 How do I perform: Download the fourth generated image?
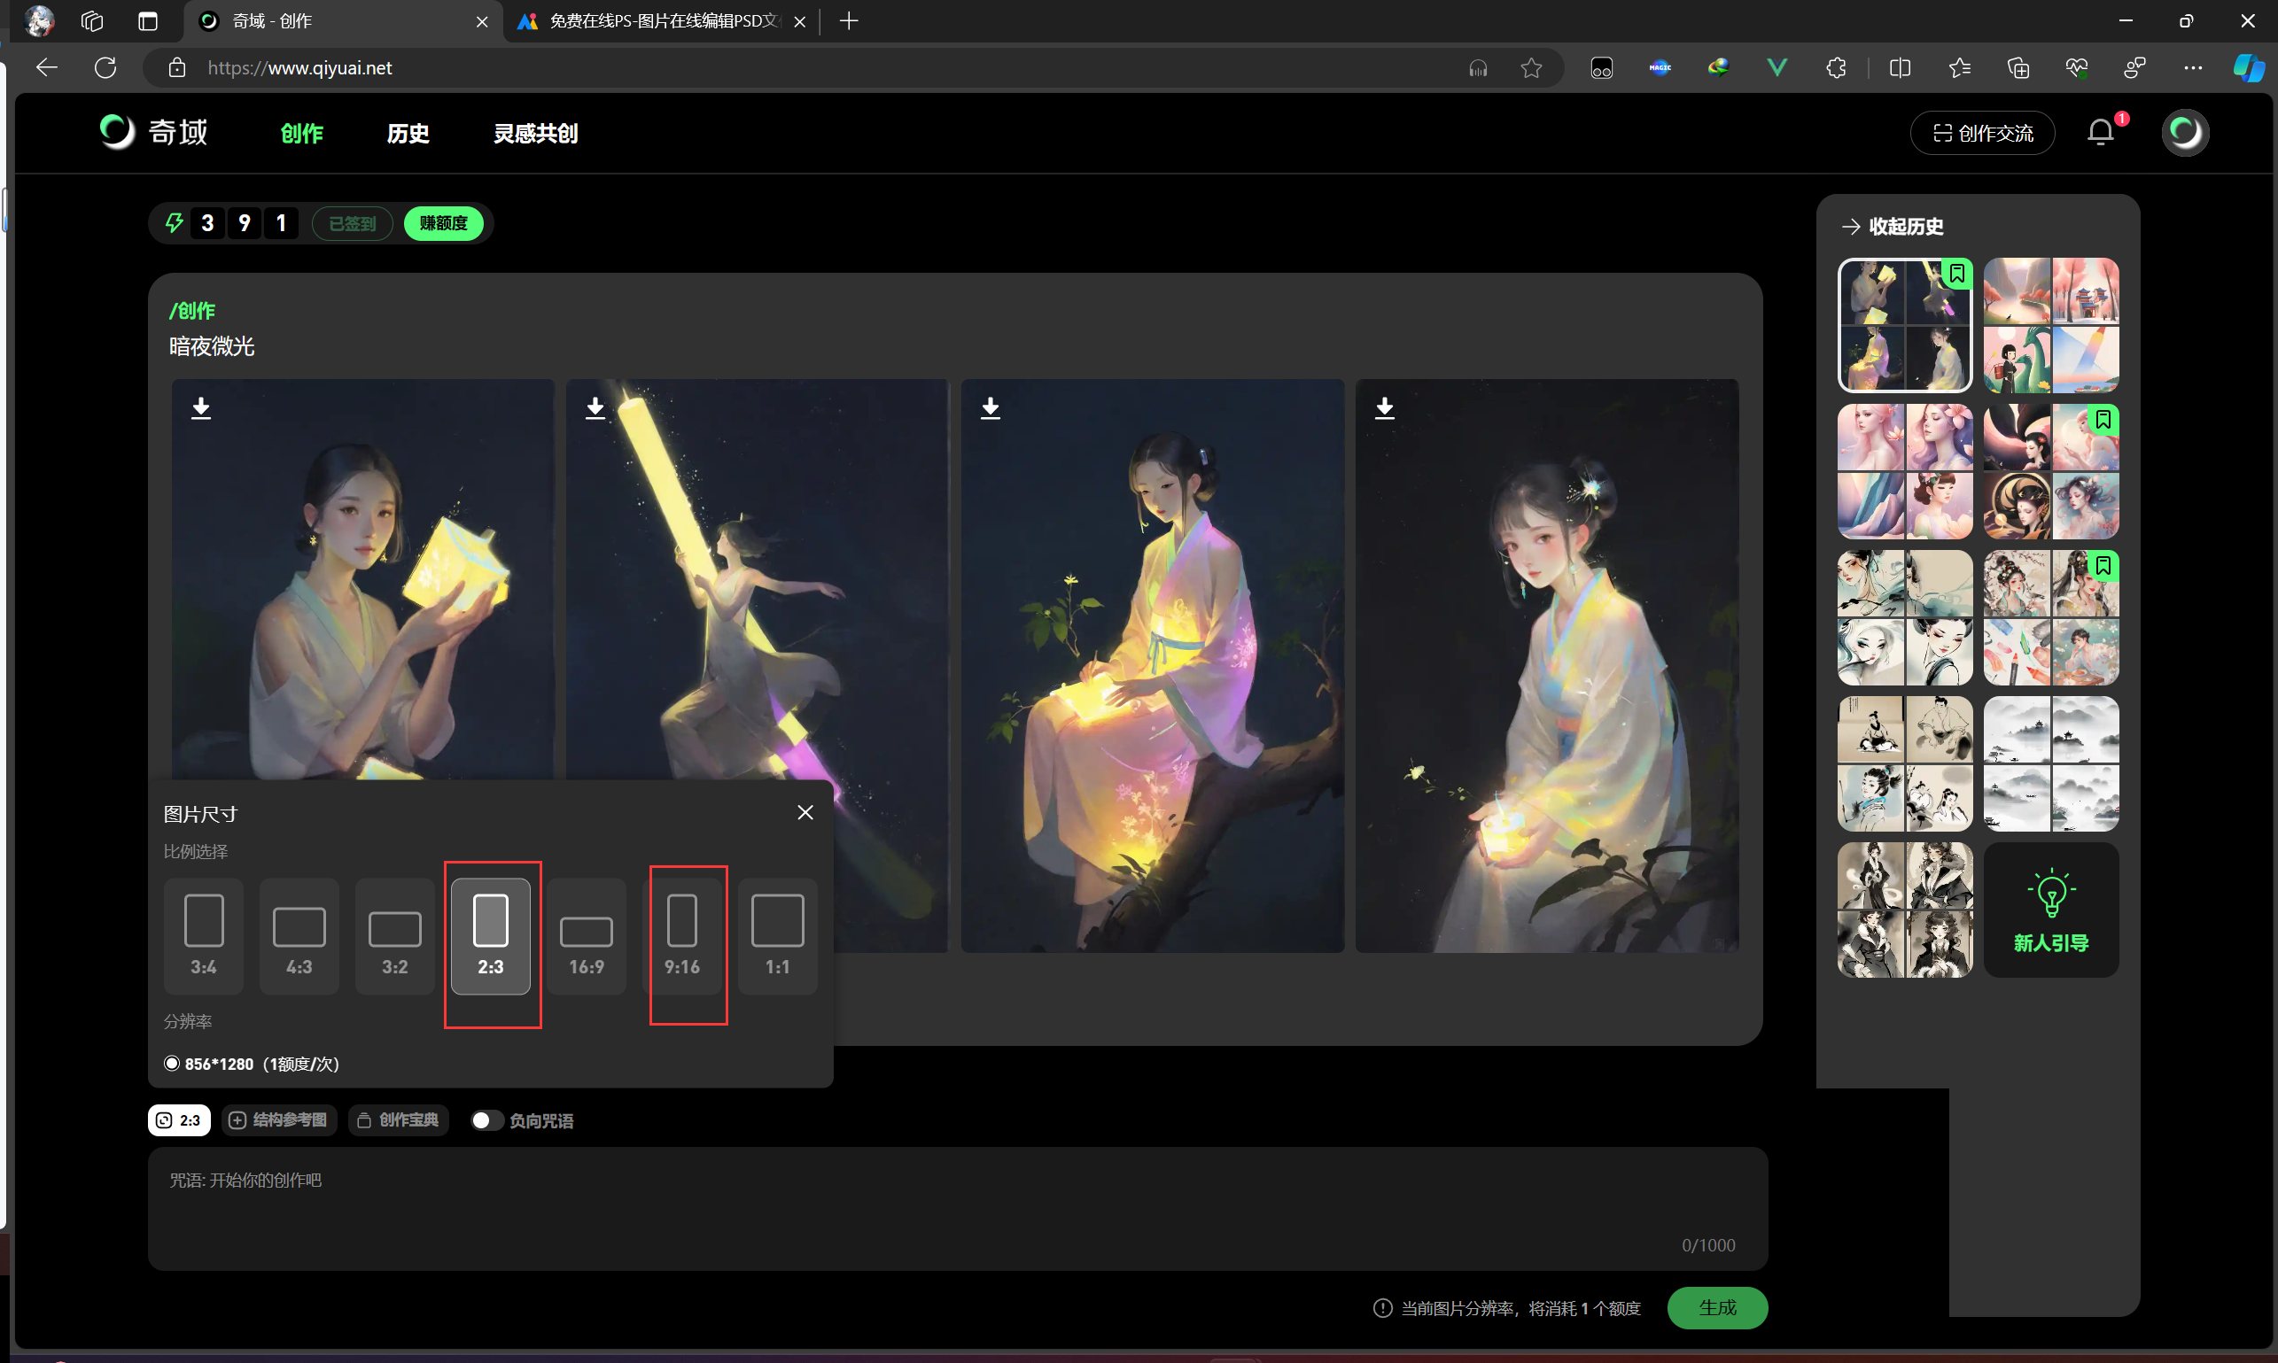click(1385, 407)
